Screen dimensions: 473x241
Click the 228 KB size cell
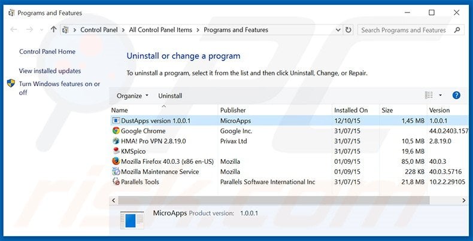point(415,172)
